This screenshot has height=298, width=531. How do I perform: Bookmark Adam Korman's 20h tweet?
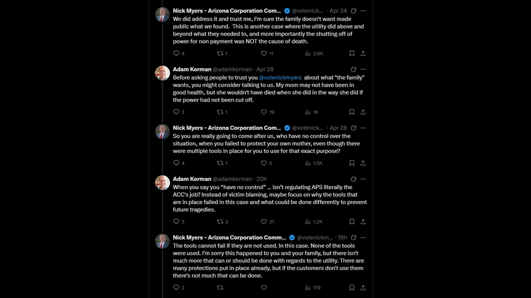coord(352,222)
